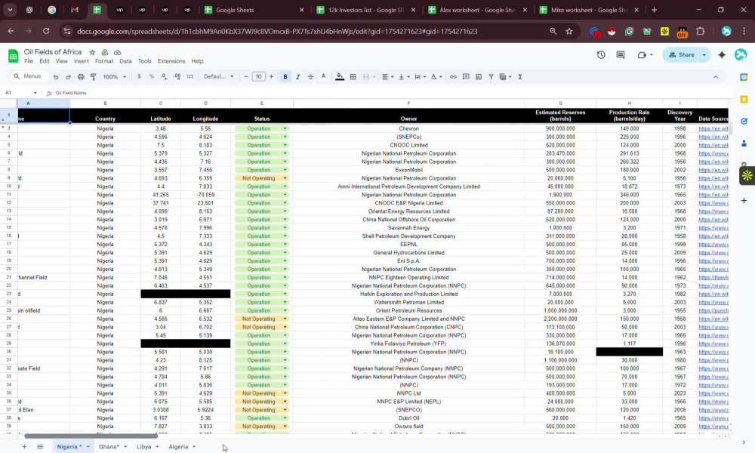Open Nigeria sheet tab menu arrow
The image size is (755, 453).
pyautogui.click(x=88, y=447)
